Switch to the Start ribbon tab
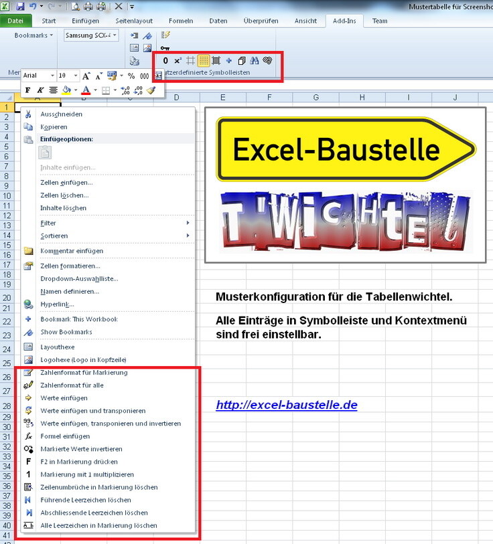Viewport: 493px width, 544px height. 49,21
